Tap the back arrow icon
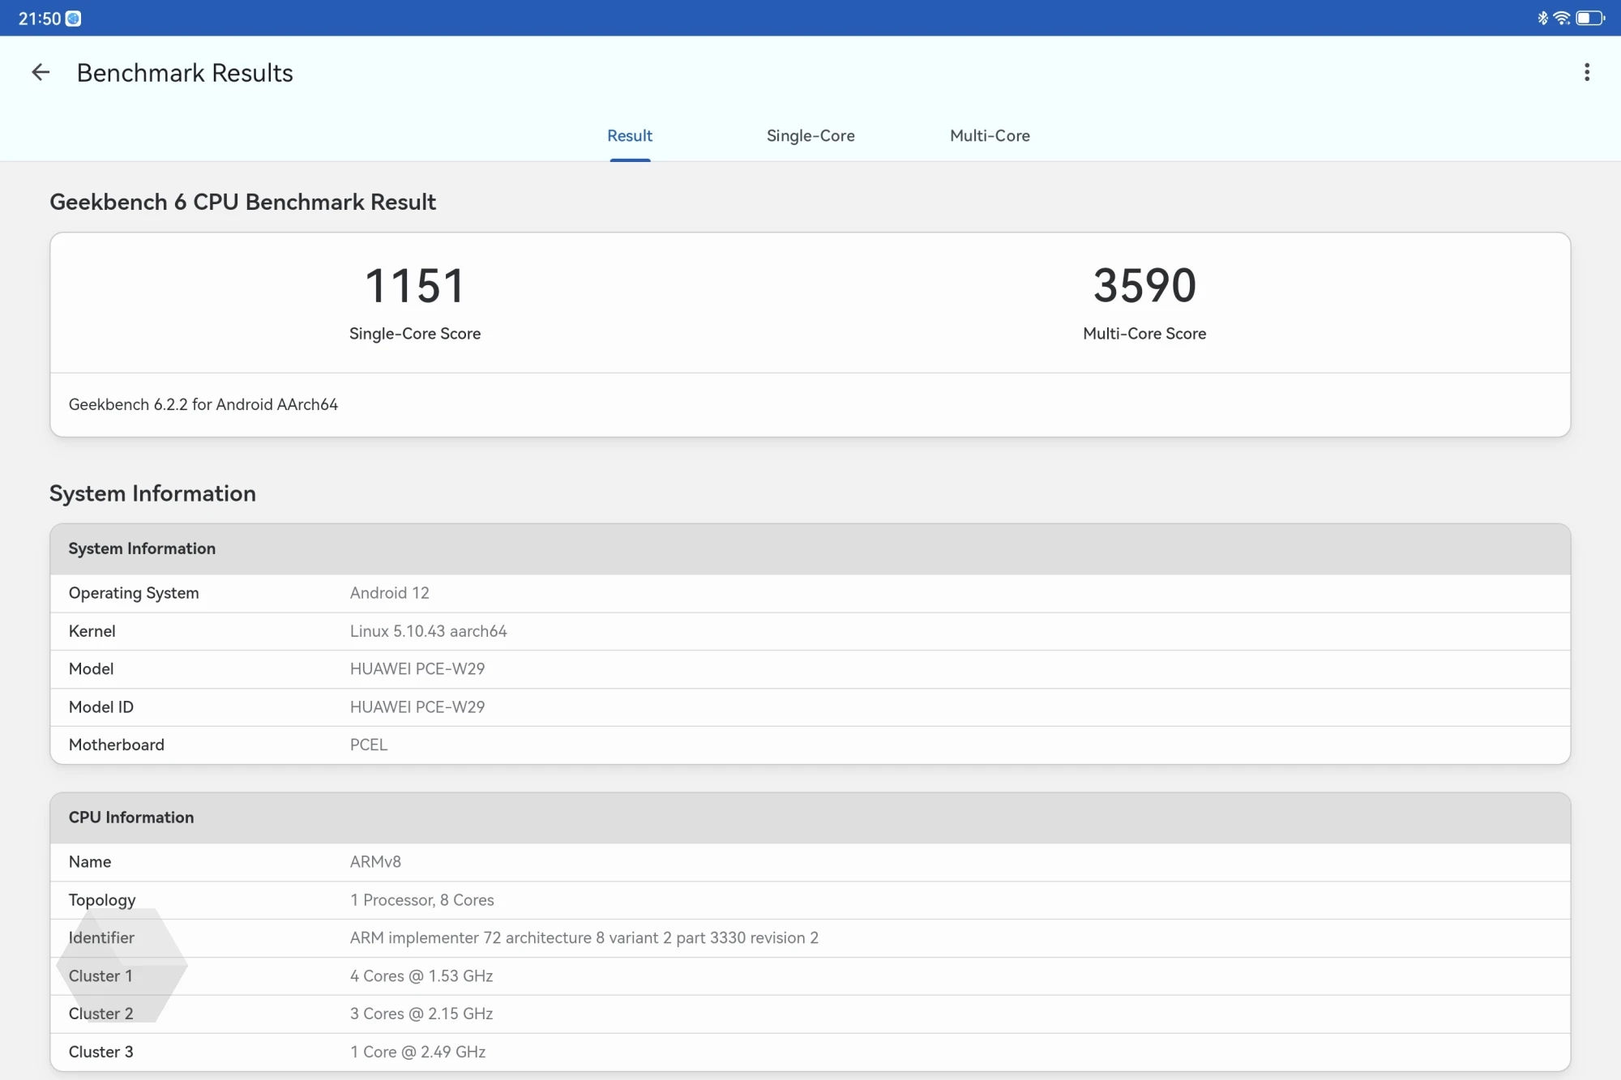This screenshot has height=1080, width=1621. point(41,73)
